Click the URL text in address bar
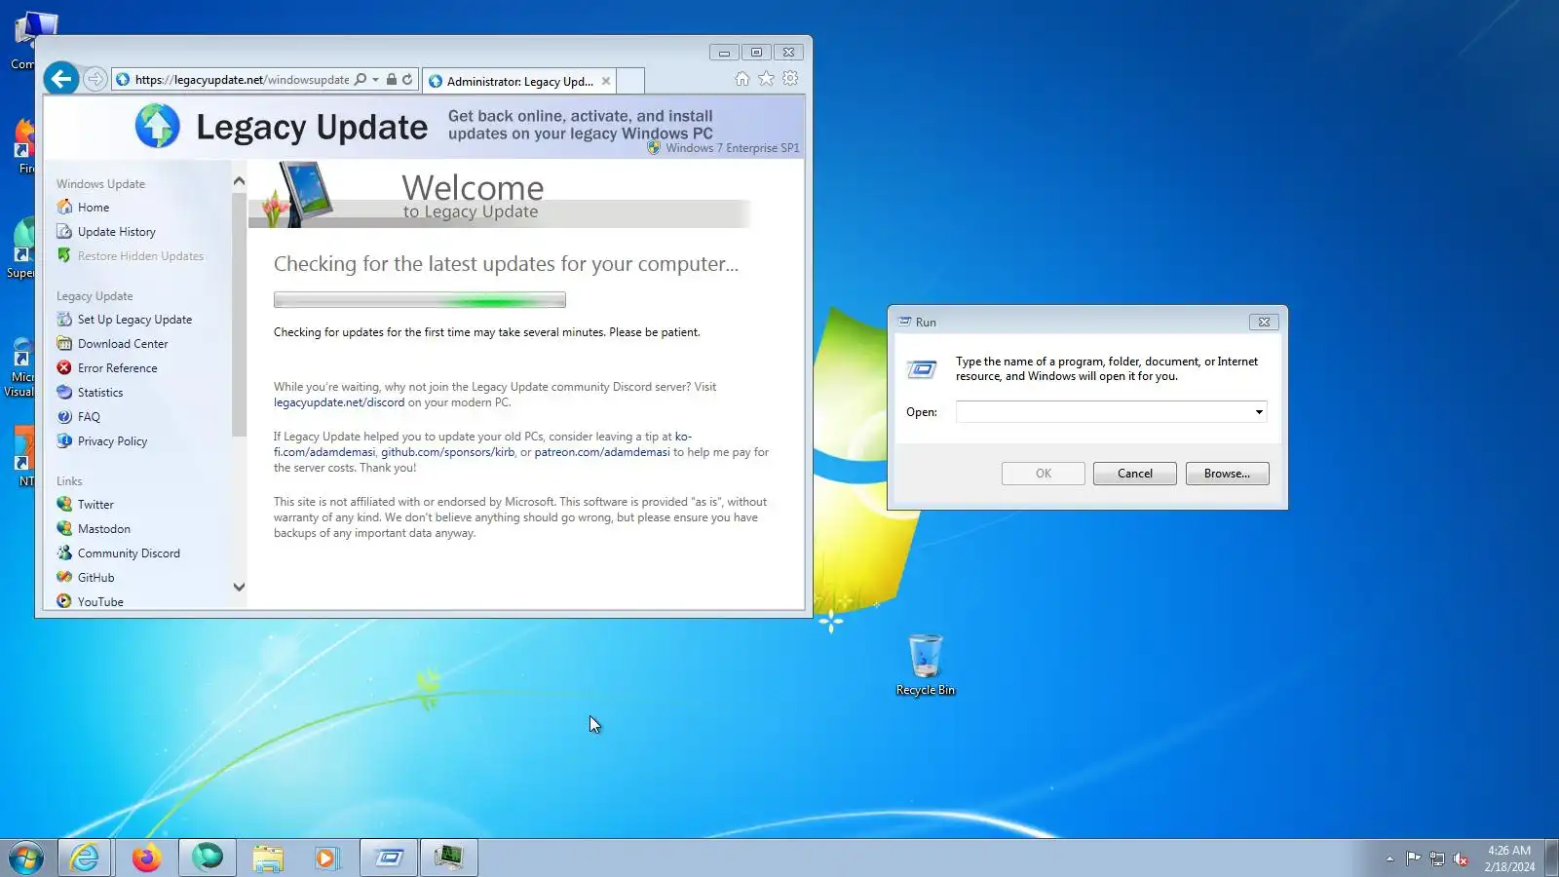Screen dimensions: 1559x877 [x=242, y=80]
